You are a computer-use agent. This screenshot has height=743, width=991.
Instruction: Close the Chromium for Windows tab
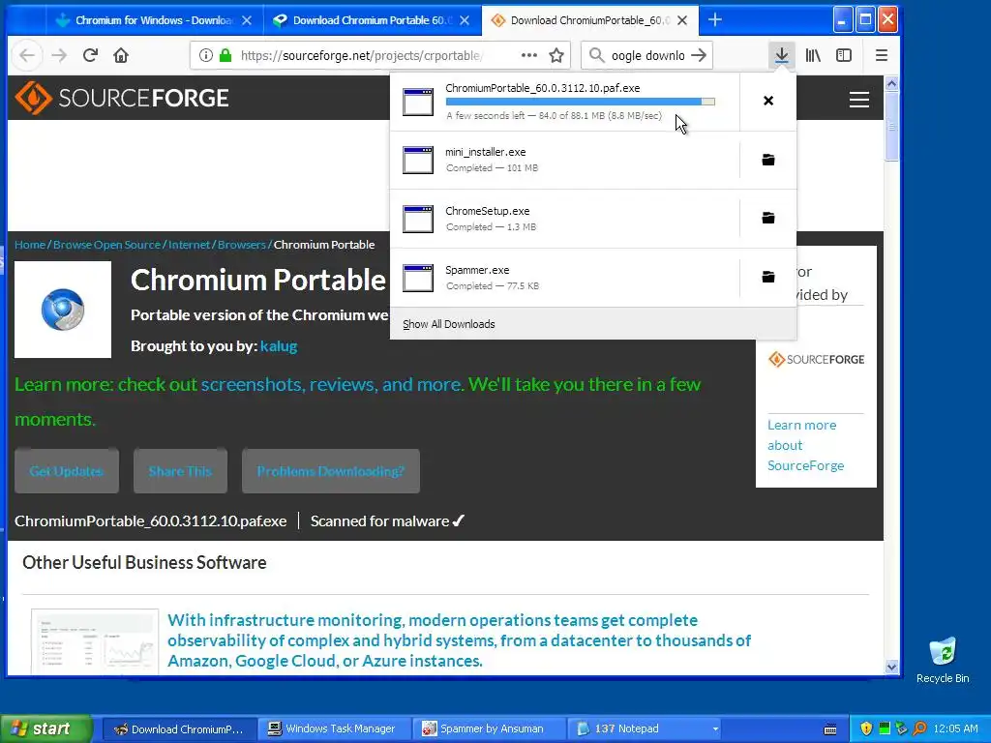(x=247, y=20)
